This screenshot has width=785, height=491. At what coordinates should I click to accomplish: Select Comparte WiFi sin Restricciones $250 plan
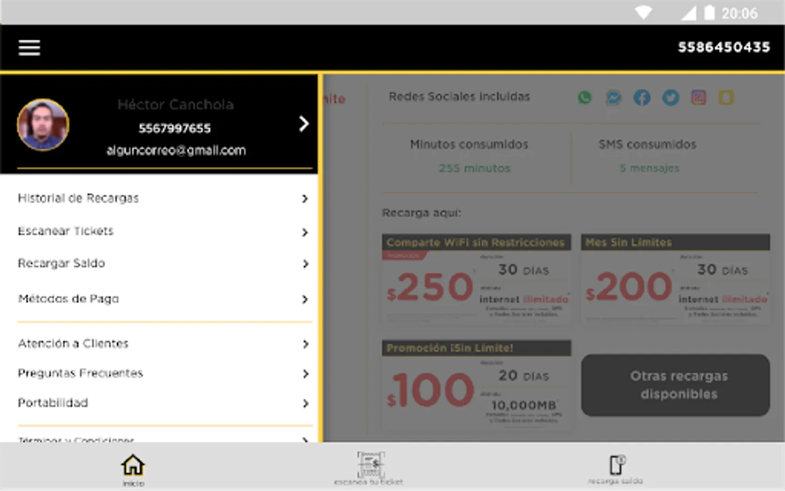coord(476,279)
